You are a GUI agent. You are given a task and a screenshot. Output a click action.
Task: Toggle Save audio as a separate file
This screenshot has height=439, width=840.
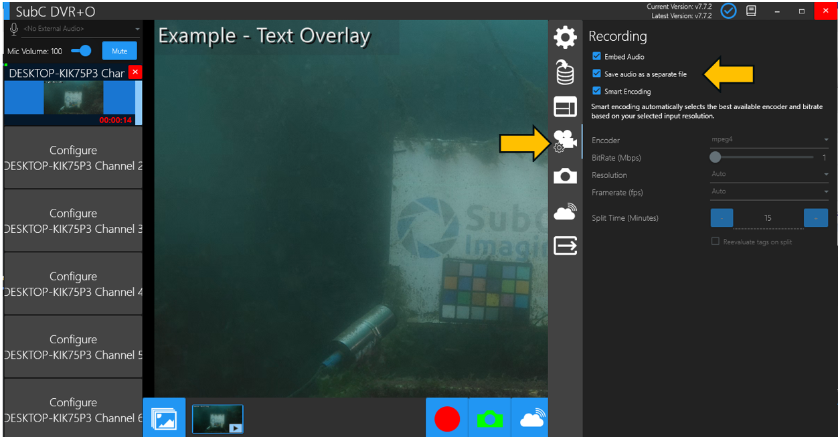pyautogui.click(x=596, y=74)
